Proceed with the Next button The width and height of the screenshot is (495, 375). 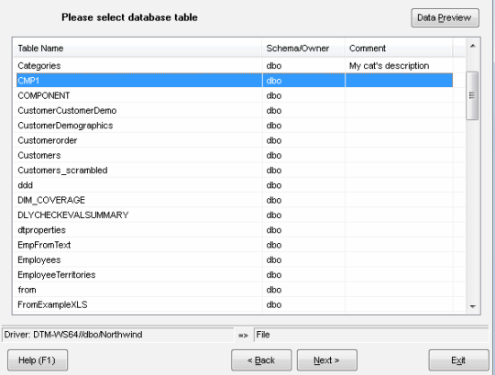pos(326,360)
